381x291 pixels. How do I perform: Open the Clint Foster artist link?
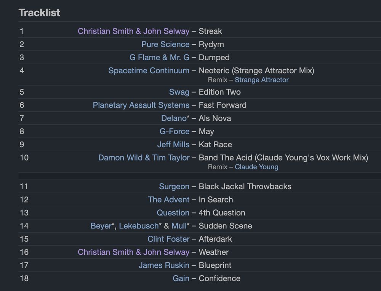pyautogui.click(x=168, y=239)
